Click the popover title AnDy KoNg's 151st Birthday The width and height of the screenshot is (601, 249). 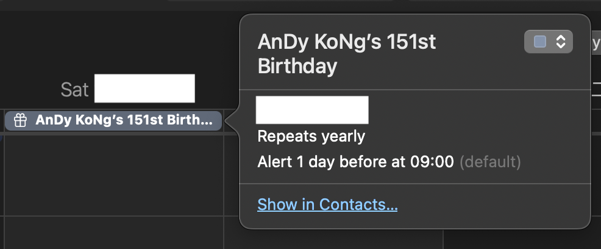pyautogui.click(x=347, y=54)
